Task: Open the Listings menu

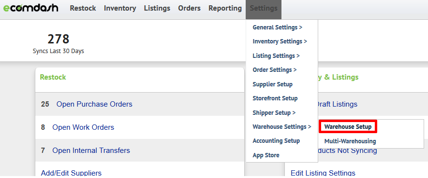Action: (x=157, y=8)
